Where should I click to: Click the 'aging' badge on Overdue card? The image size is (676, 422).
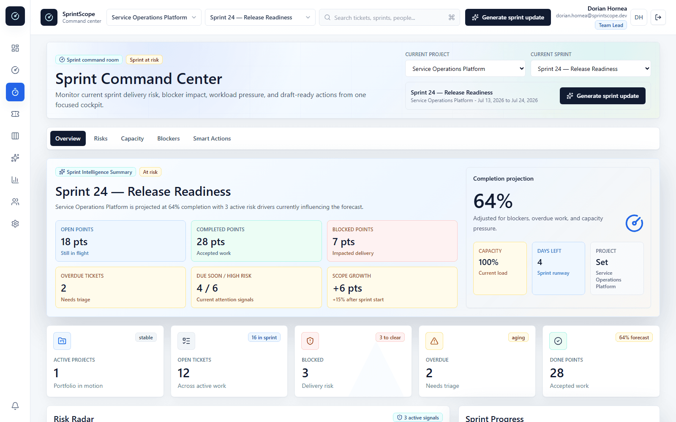pos(518,338)
